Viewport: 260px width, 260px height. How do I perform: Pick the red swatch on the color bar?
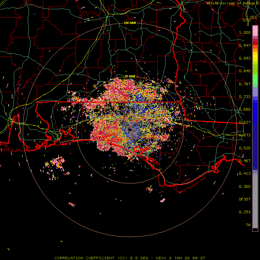(255, 43)
